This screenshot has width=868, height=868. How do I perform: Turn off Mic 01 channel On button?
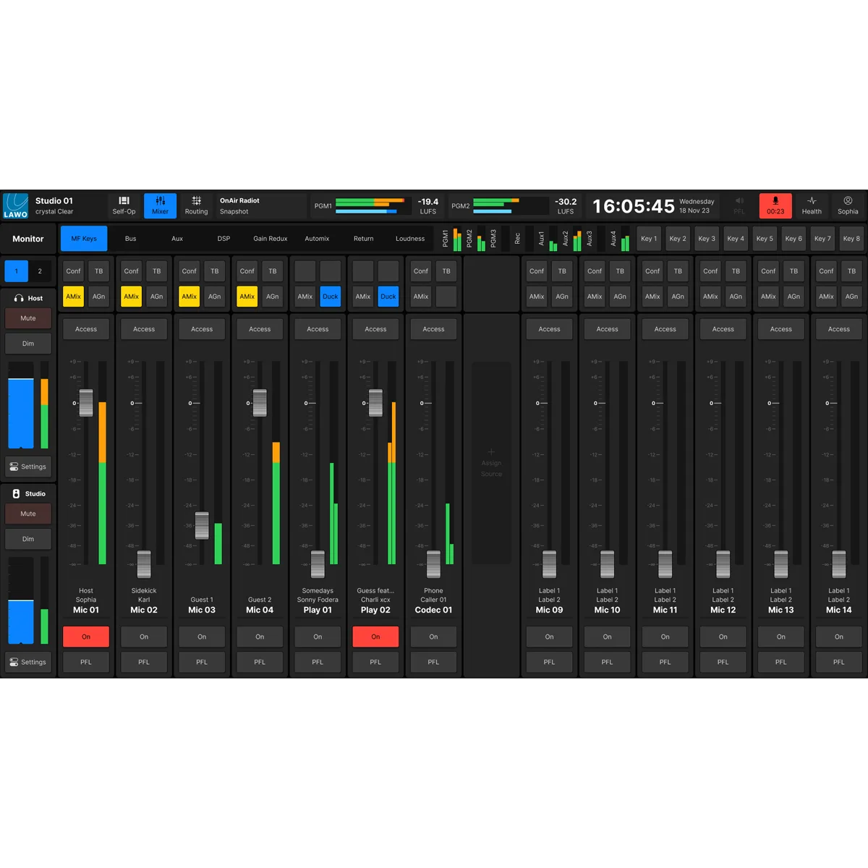tap(86, 637)
